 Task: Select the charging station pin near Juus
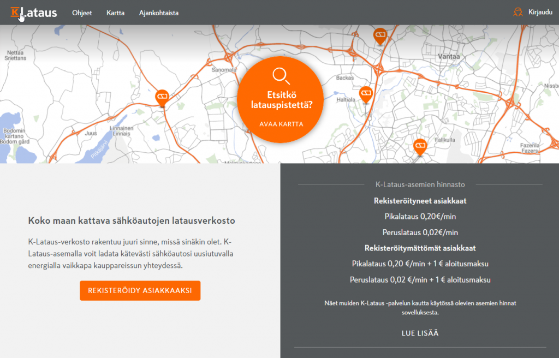click(162, 98)
